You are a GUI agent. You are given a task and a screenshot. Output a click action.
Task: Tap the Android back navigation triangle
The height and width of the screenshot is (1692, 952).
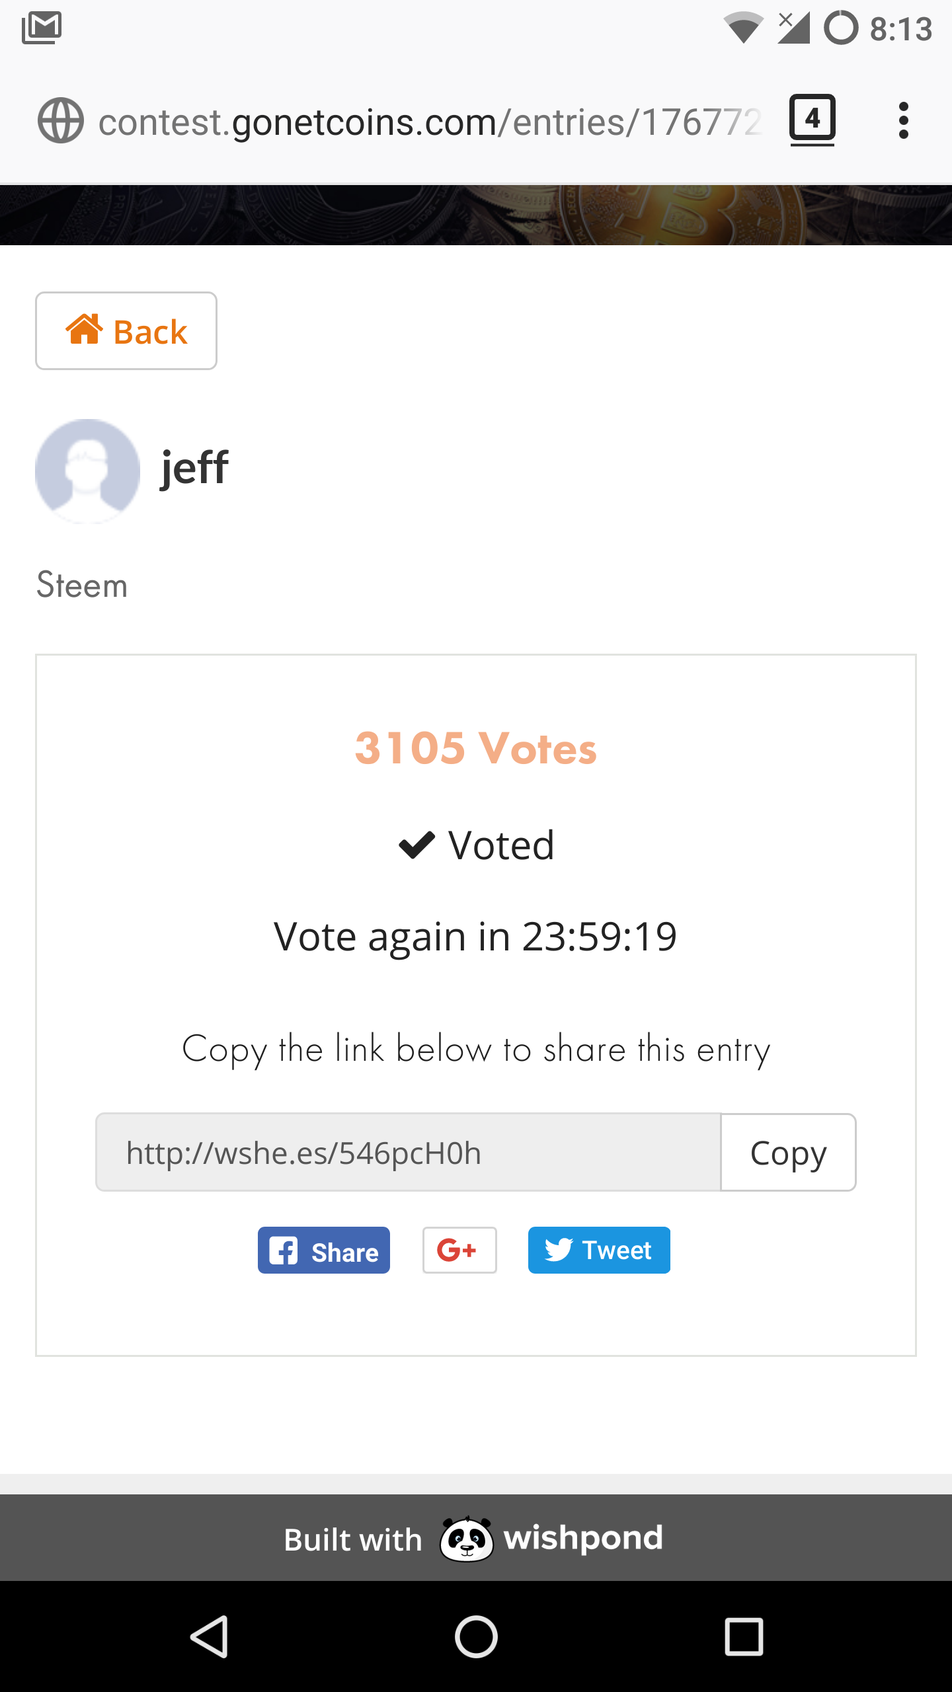click(x=210, y=1636)
